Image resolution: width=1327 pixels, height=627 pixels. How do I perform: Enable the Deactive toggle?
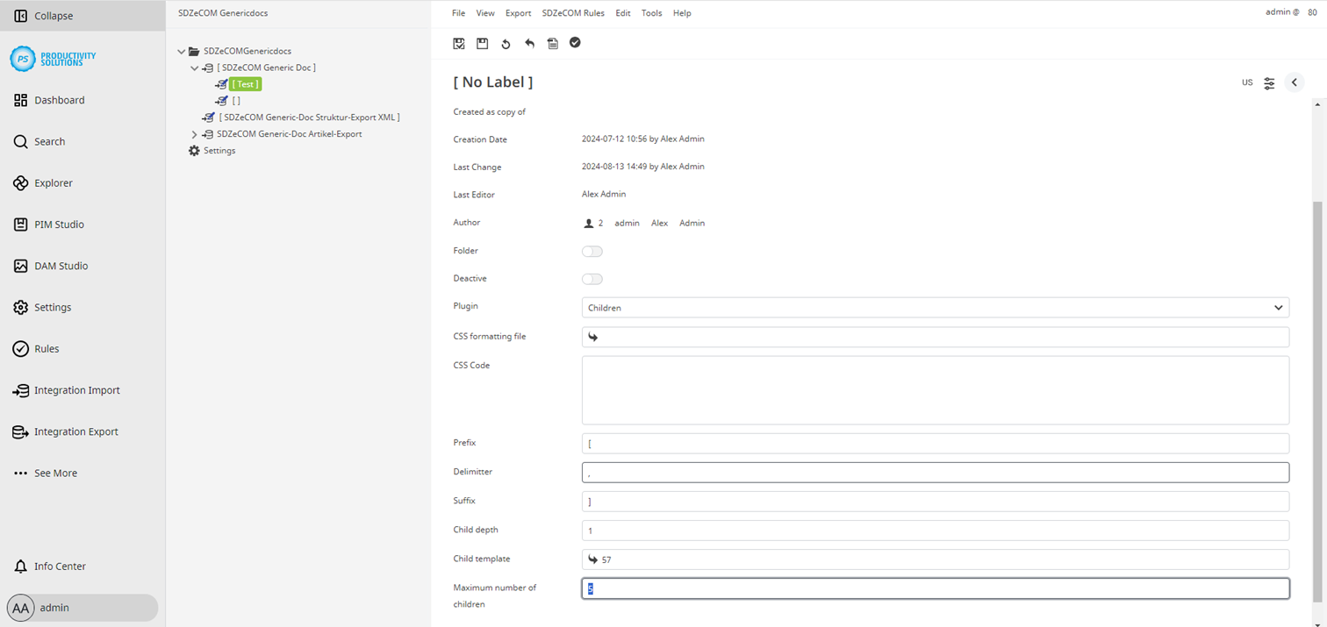point(592,279)
